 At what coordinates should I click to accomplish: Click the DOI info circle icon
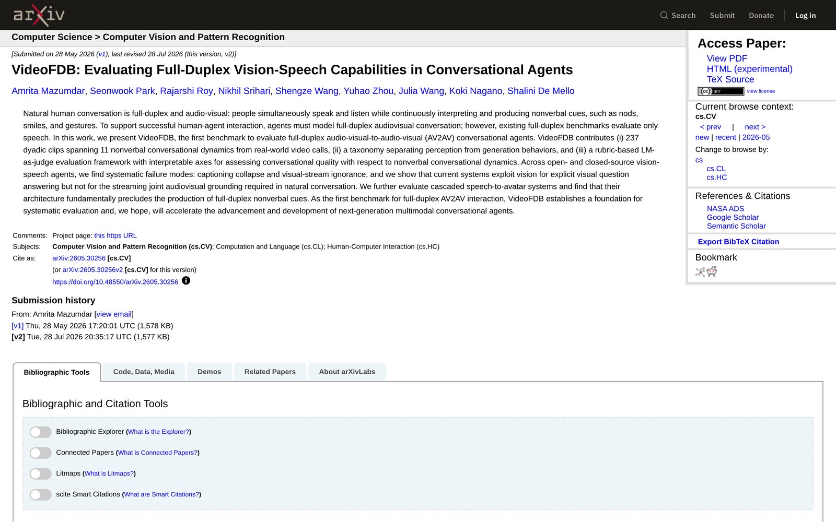(x=186, y=281)
